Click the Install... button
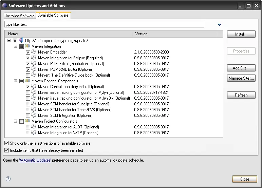Screen dimensions: 262x188 pos(241,34)
